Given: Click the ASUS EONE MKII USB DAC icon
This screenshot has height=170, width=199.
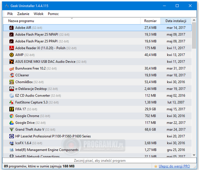Looking at the screenshot, I should (11, 61).
